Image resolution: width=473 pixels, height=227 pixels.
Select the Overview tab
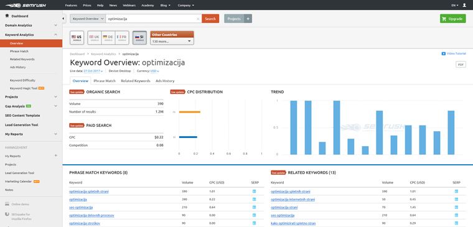tap(80, 81)
